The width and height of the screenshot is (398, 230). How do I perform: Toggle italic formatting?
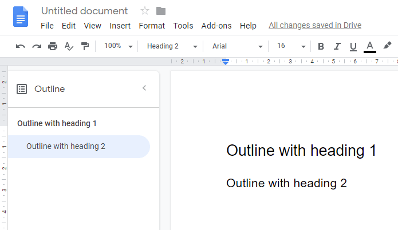(x=337, y=46)
